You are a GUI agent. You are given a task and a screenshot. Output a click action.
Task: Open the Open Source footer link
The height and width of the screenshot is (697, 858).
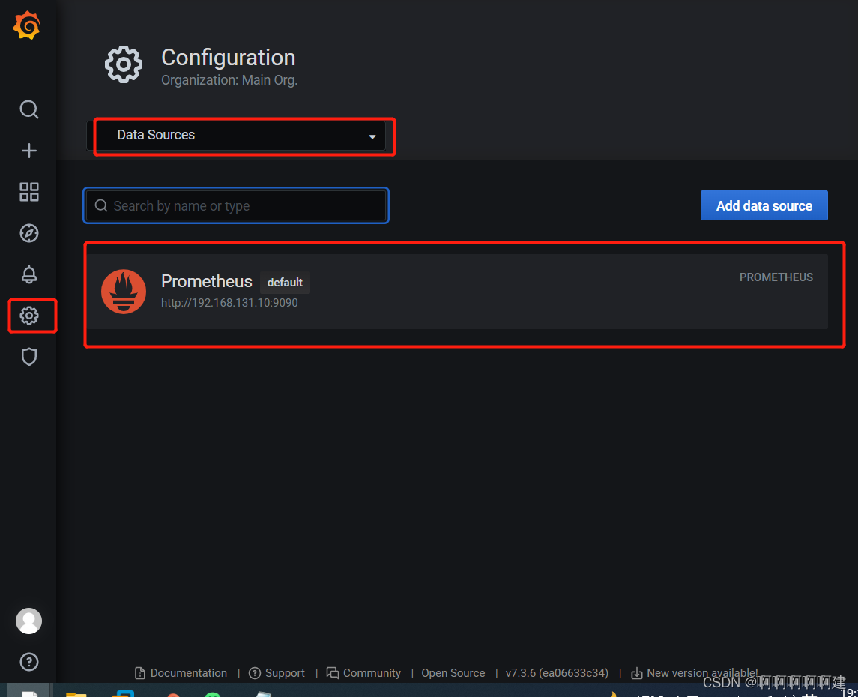coord(453,673)
